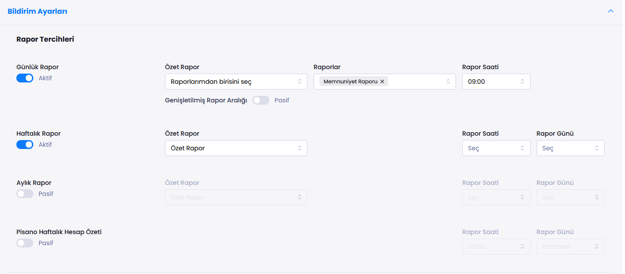Change the 09:00 Rapor Saati dropdown
This screenshot has width=625, height=274.
point(496,82)
